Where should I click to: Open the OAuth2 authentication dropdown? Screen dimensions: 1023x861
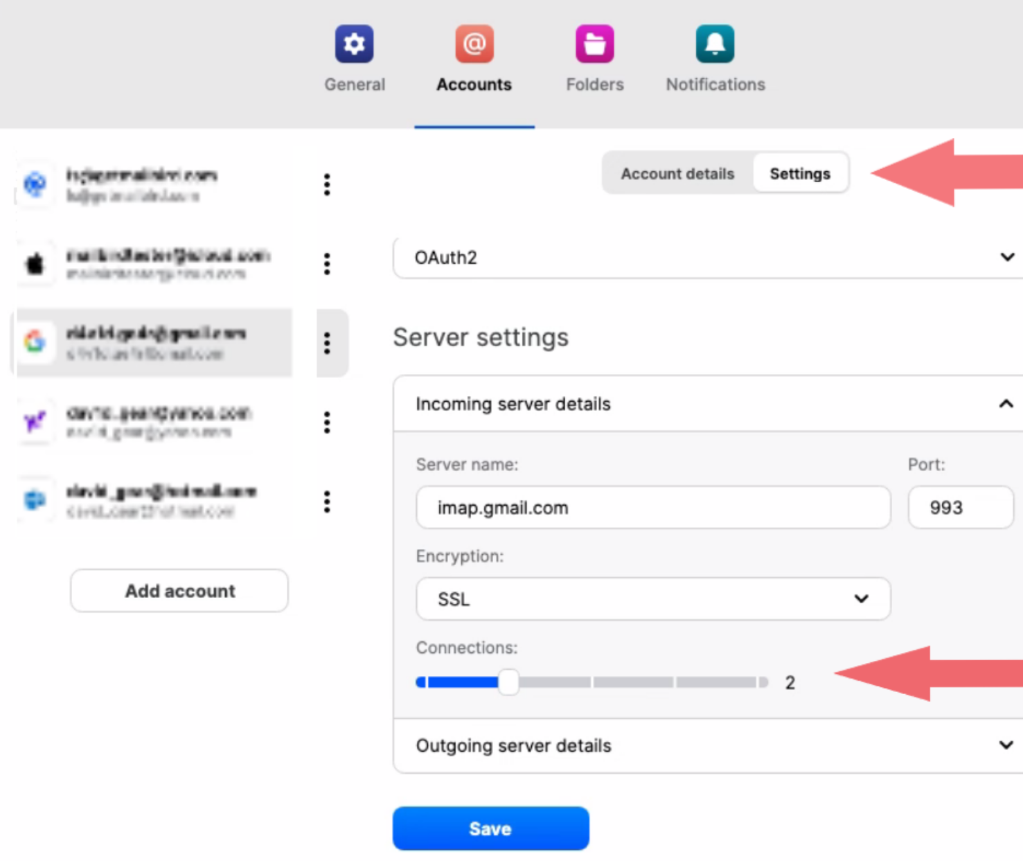click(708, 257)
